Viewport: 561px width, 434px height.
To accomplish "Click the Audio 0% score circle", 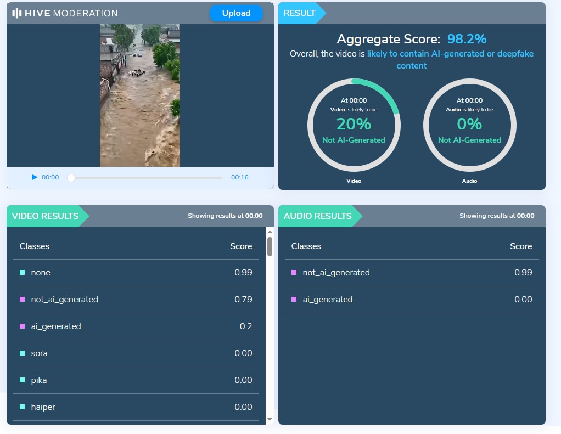I will (469, 125).
